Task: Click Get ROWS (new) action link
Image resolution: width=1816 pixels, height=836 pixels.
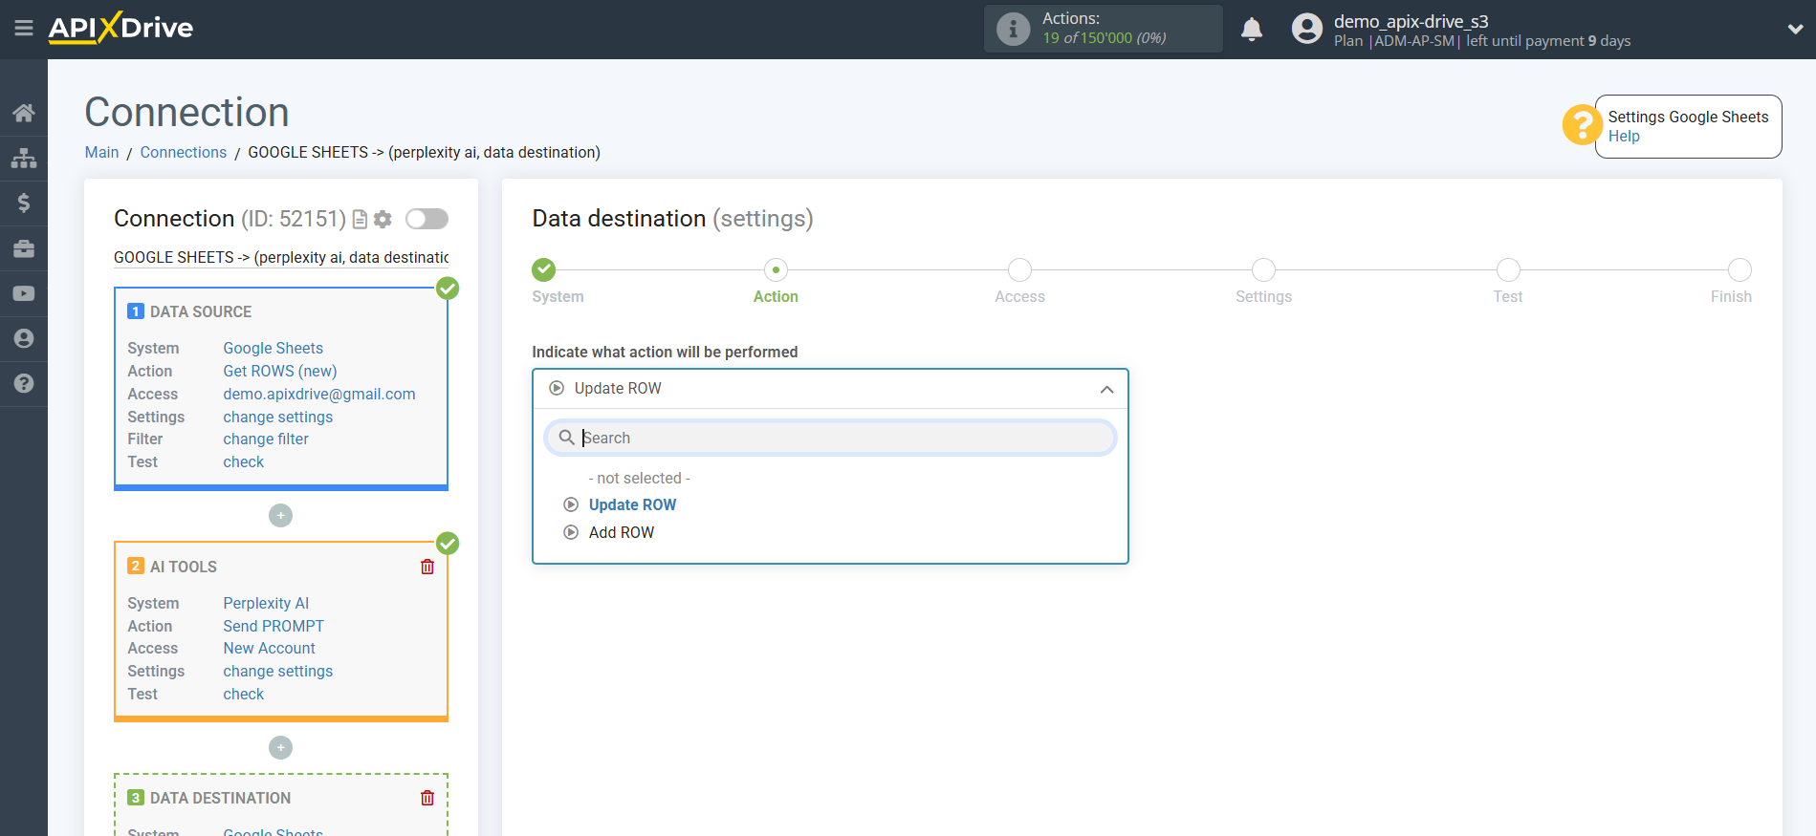Action: 279,372
